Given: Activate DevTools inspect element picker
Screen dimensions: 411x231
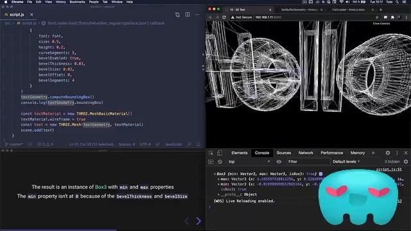Looking at the screenshot, I should point(211,153).
